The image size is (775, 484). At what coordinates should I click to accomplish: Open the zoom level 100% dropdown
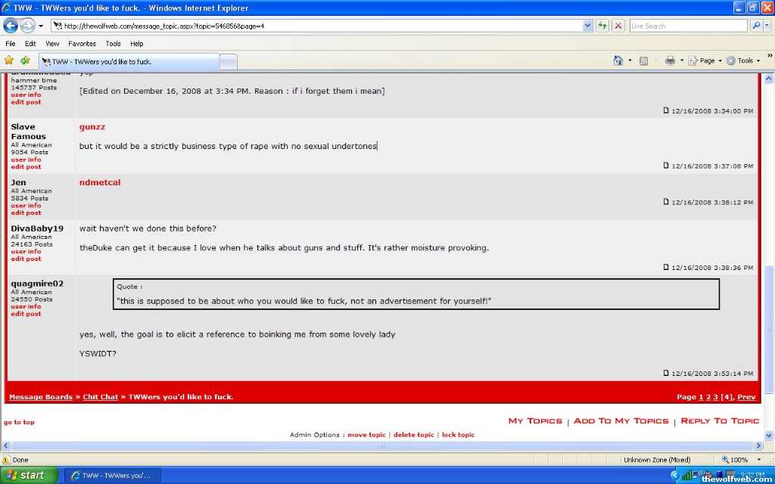739,460
